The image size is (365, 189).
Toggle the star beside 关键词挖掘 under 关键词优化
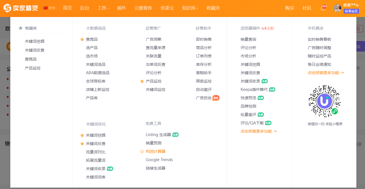pos(82,135)
